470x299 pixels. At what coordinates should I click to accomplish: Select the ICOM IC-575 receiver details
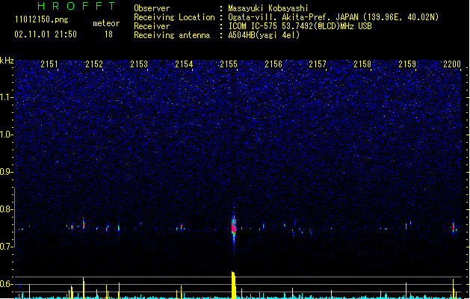300,26
